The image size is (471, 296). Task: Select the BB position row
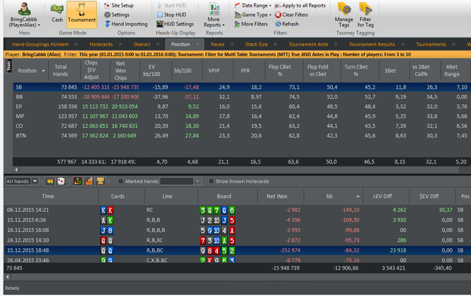[x=242, y=97]
